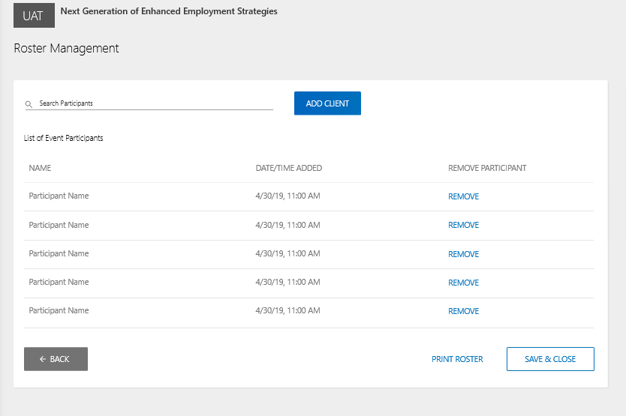The height and width of the screenshot is (416, 626).
Task: Click the third row's Participant Name
Action: click(59, 253)
